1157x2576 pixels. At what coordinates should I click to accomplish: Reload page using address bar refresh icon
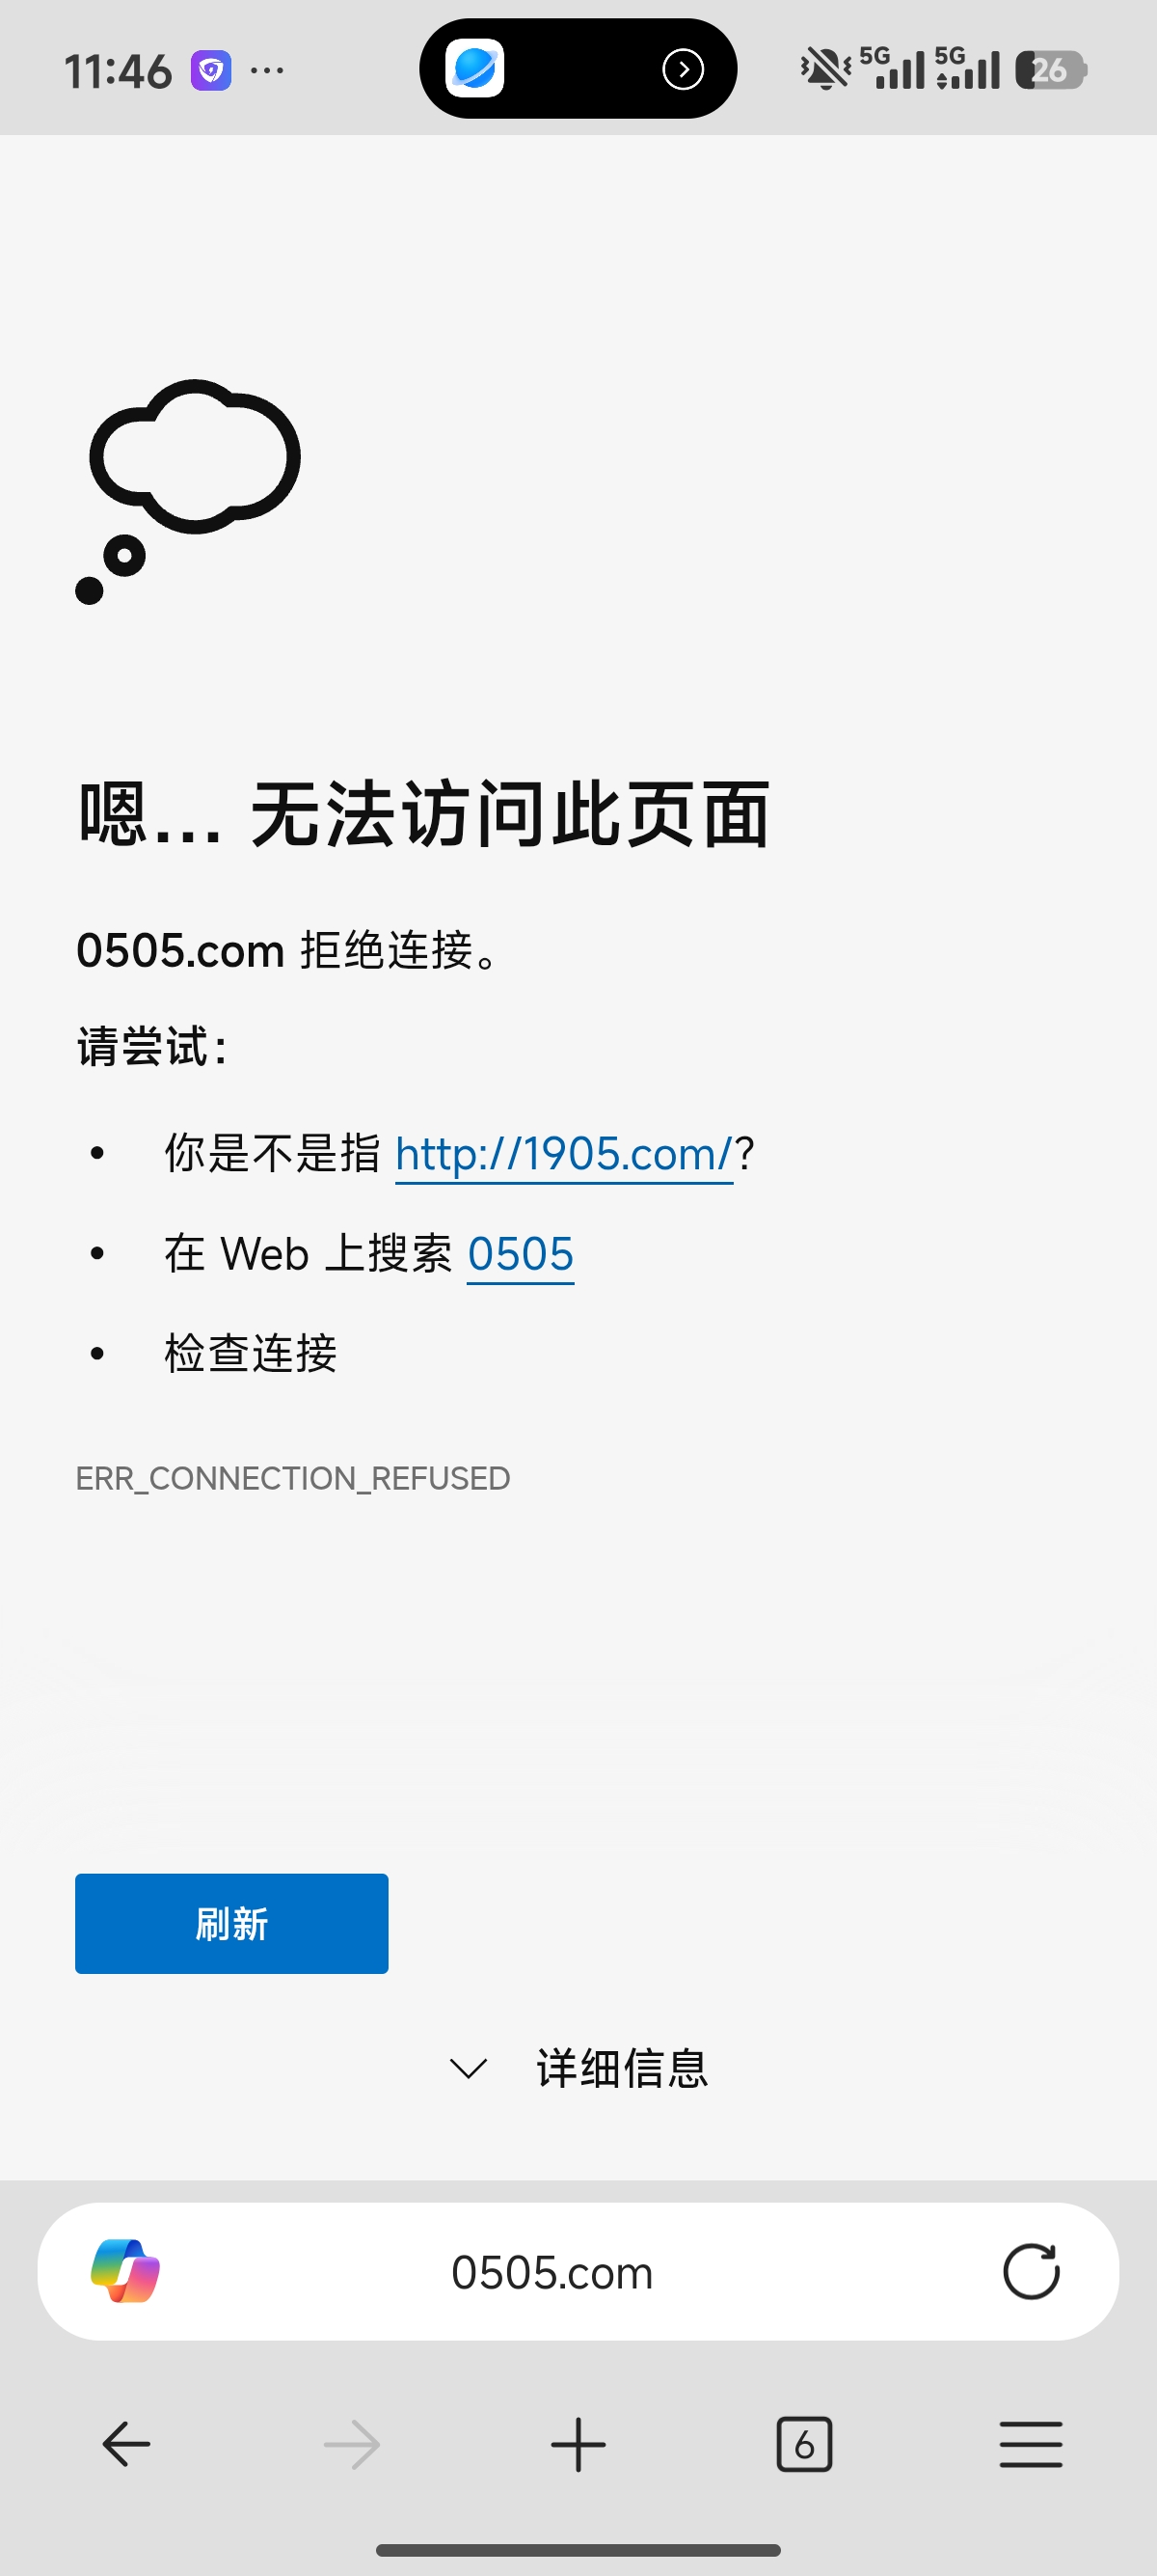click(x=1030, y=2271)
